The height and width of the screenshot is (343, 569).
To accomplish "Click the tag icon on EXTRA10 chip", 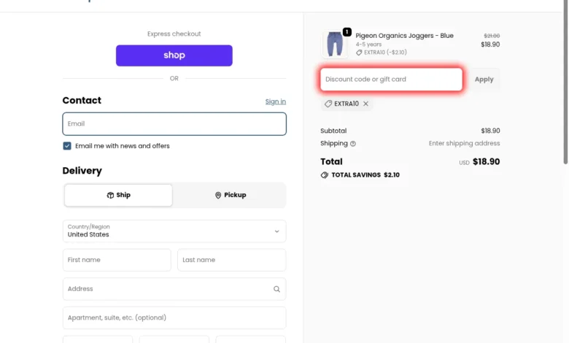I will click(328, 104).
